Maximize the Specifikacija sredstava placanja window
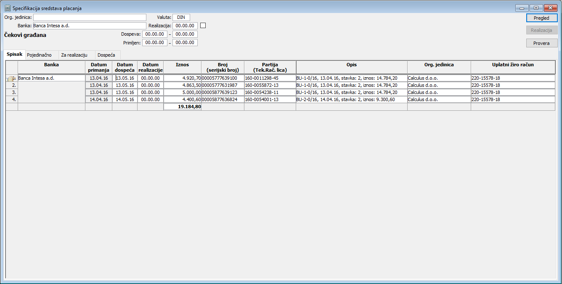This screenshot has width=562, height=284. click(536, 8)
